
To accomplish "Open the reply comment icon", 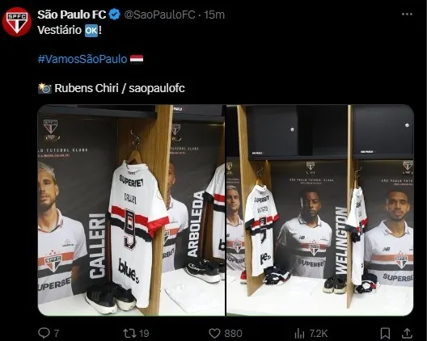I will (44, 333).
